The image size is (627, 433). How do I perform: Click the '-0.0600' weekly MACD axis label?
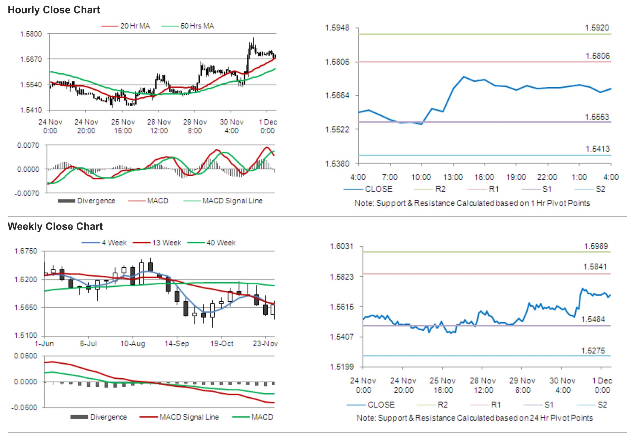pos(24,407)
